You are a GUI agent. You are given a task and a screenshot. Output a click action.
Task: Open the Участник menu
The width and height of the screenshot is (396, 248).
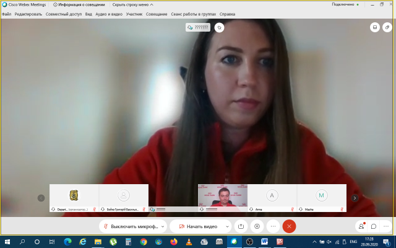(x=134, y=14)
